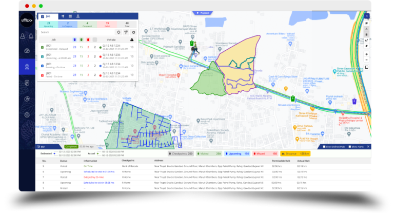Zoom out on the map
The height and width of the screenshot is (215, 394).
click(x=367, y=60)
